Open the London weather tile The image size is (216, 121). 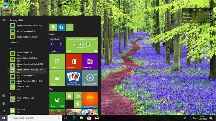coord(57,45)
